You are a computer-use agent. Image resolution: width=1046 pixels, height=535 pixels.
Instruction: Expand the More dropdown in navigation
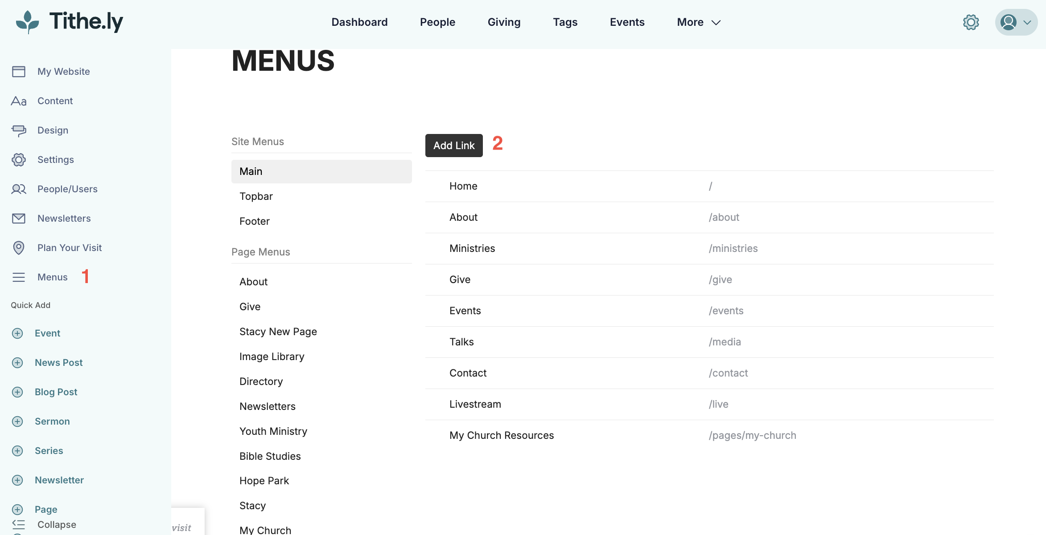point(699,22)
